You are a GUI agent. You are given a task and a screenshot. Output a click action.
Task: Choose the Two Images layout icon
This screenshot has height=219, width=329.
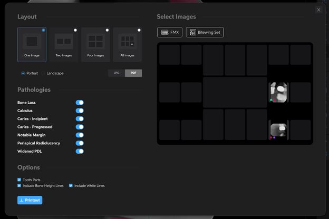tap(64, 42)
